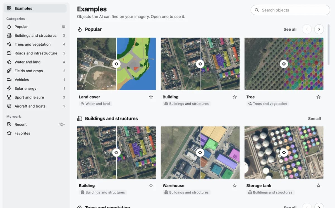Click the Storage tank title text
Viewport: 335px width, 208px height.
[x=259, y=185]
